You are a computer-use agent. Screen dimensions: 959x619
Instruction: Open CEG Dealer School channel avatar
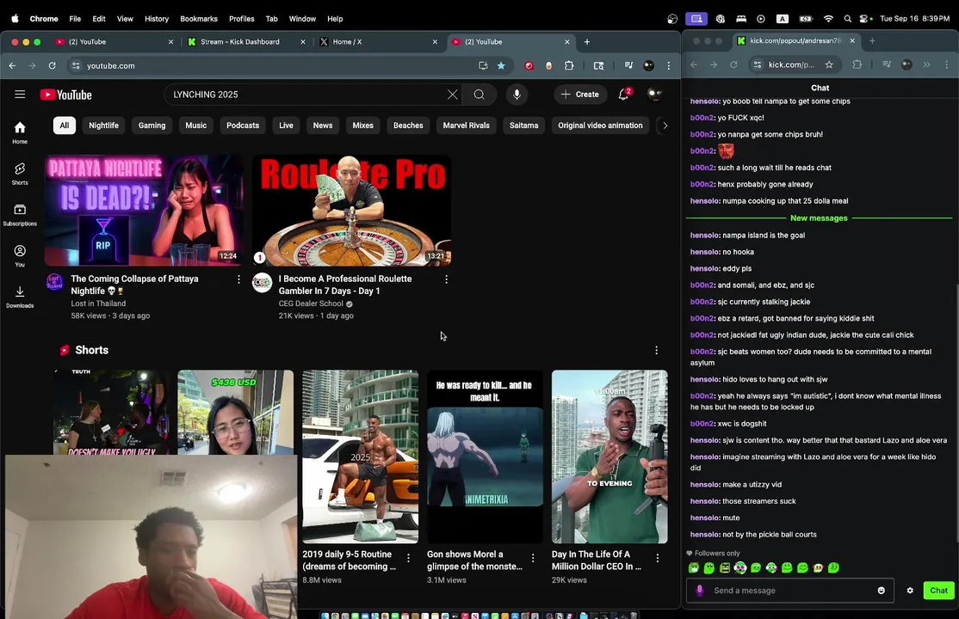coord(262,282)
